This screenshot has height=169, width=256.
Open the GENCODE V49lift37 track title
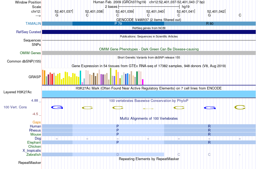coord(148,20)
